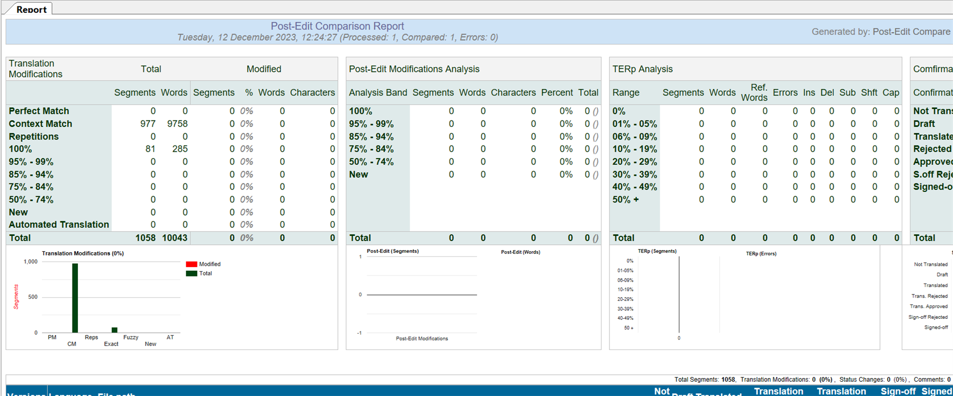Click the Automated Translation row label
953x396 pixels.
point(59,225)
